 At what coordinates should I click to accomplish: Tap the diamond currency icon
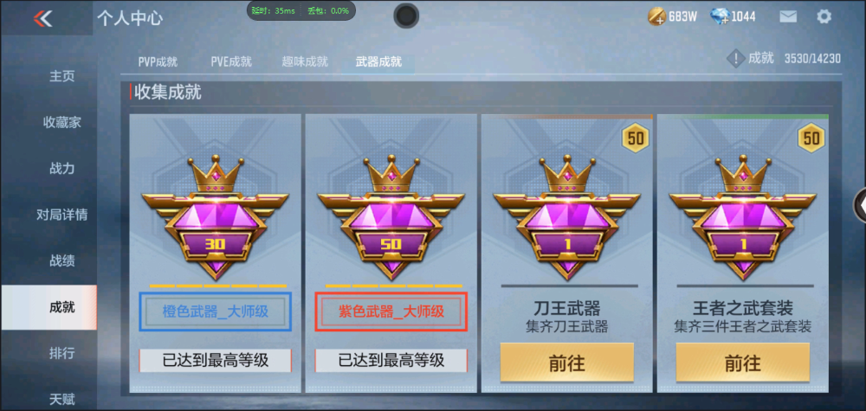pyautogui.click(x=721, y=16)
